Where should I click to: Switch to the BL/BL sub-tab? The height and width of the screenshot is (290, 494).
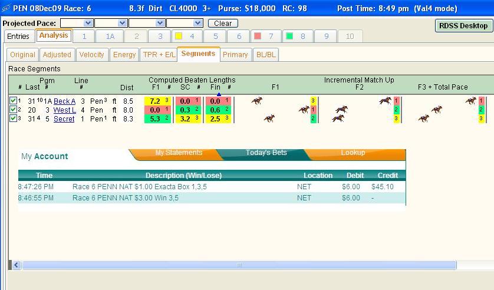tap(266, 54)
